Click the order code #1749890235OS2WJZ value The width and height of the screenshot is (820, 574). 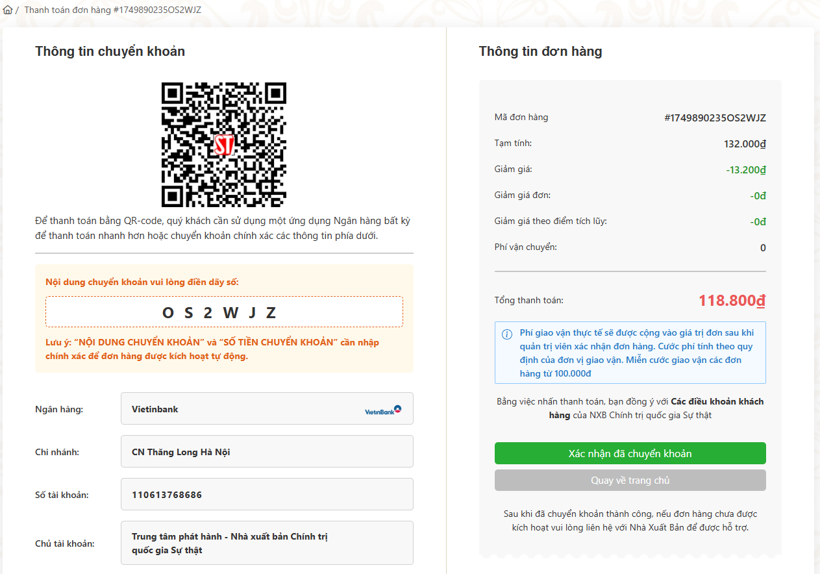[x=715, y=118]
